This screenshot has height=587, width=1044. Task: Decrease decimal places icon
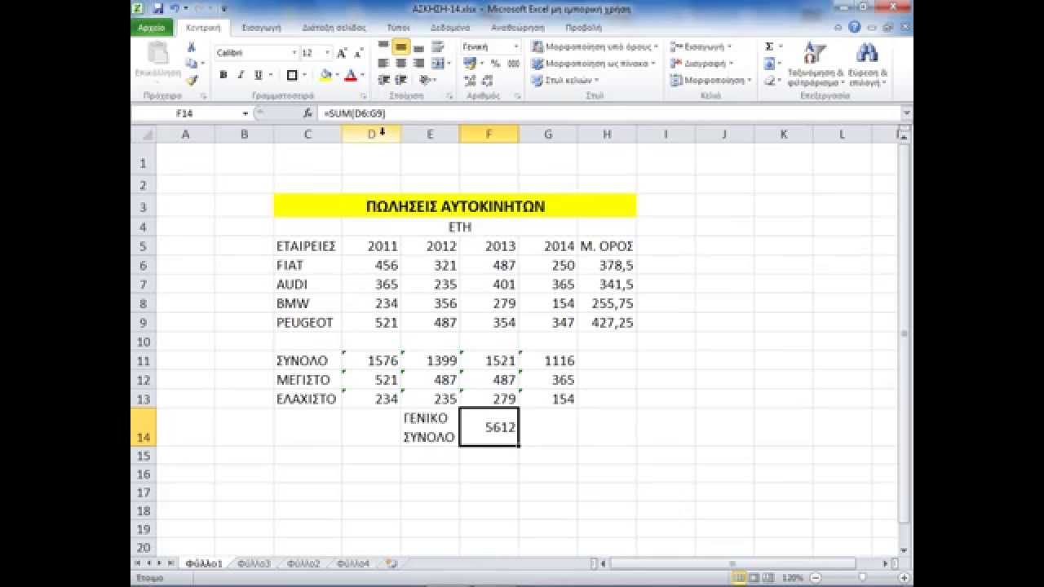coord(488,81)
